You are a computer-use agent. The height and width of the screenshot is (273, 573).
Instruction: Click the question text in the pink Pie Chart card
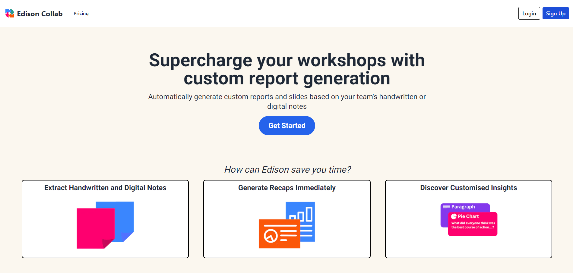(x=473, y=225)
